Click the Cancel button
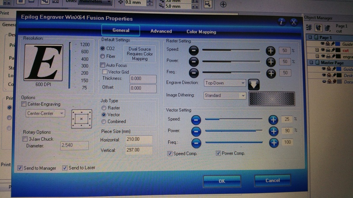The height and width of the screenshot is (198, 353). pos(272,180)
